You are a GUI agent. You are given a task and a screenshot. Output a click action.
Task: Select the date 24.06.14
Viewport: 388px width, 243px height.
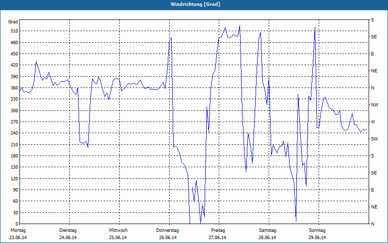coord(68,238)
